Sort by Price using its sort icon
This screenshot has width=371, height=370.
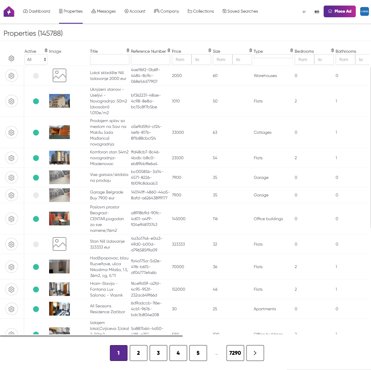coord(210,51)
